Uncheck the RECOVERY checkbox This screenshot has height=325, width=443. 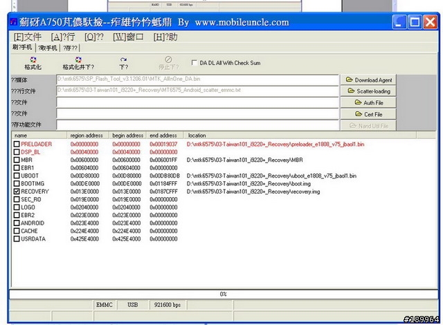point(17,192)
